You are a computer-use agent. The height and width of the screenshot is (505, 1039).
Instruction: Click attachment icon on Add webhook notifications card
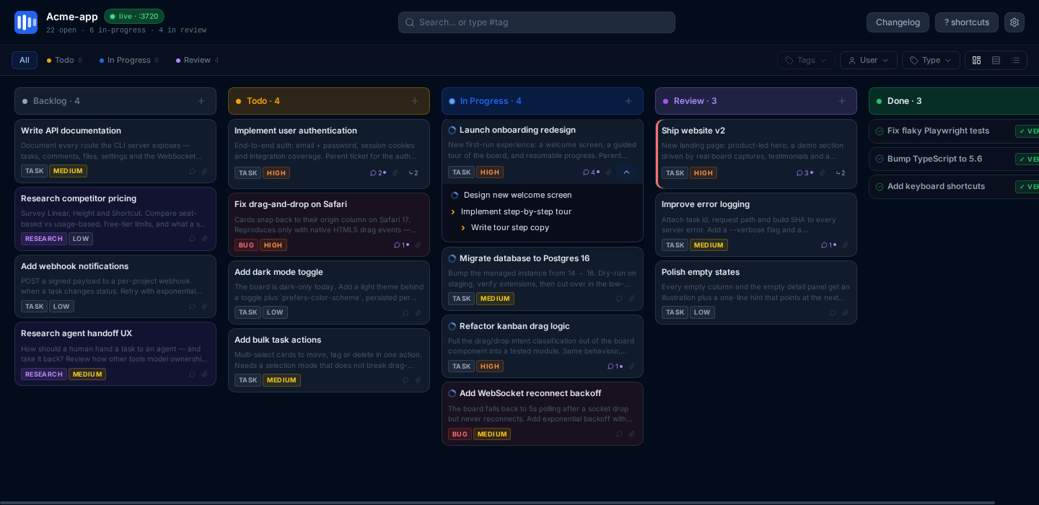[205, 307]
